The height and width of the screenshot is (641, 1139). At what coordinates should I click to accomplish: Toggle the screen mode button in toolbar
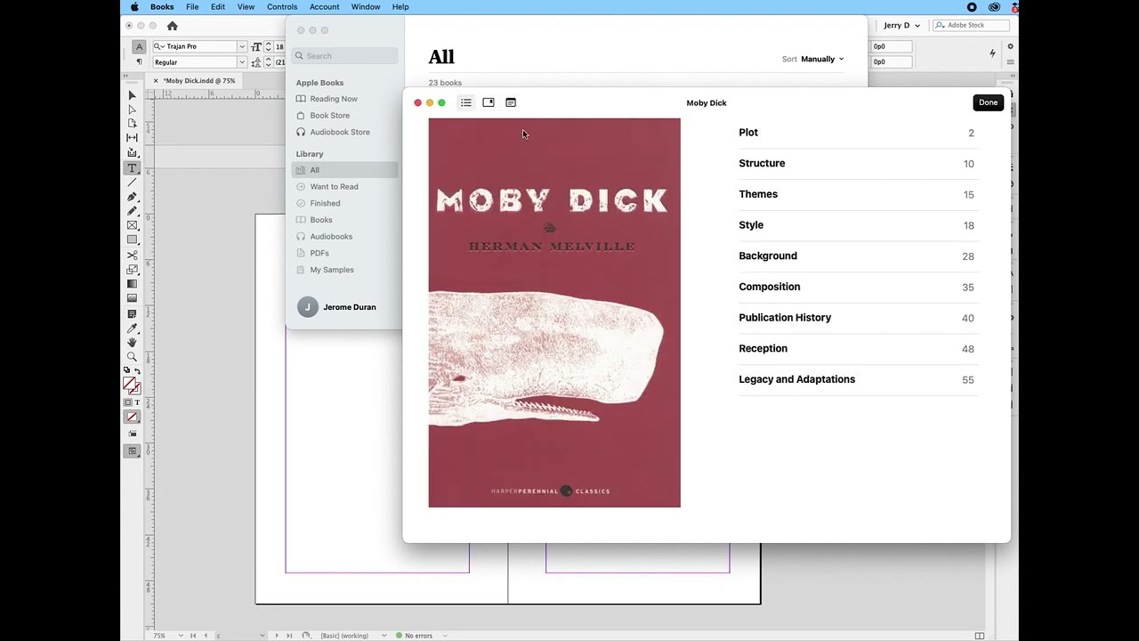pos(132,451)
